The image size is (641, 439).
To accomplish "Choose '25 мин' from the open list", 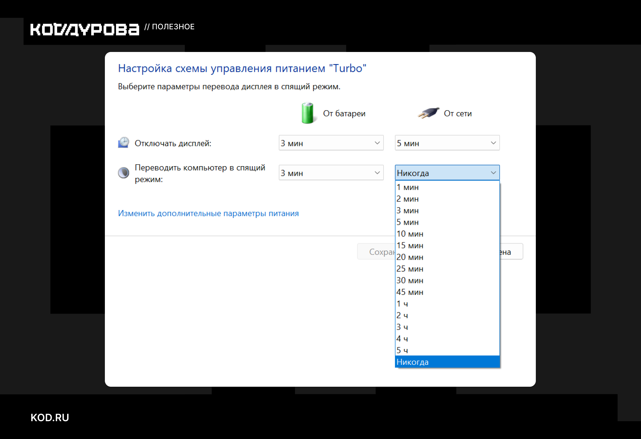I will (x=447, y=269).
